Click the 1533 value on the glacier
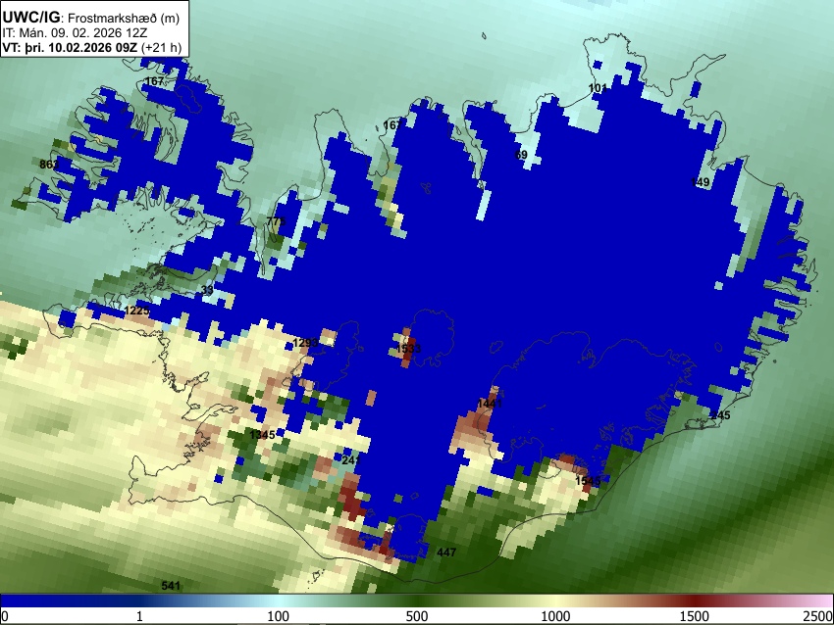Viewport: 834px width, 625px height. 408,349
